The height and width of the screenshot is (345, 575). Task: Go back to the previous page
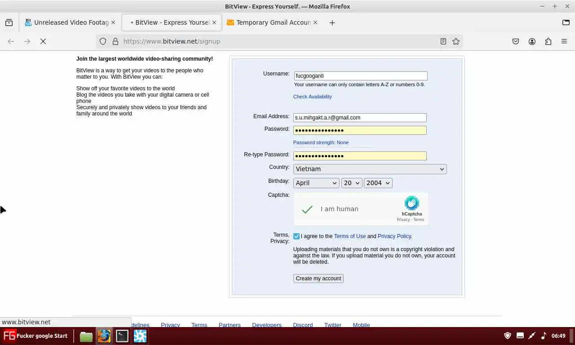click(x=11, y=41)
